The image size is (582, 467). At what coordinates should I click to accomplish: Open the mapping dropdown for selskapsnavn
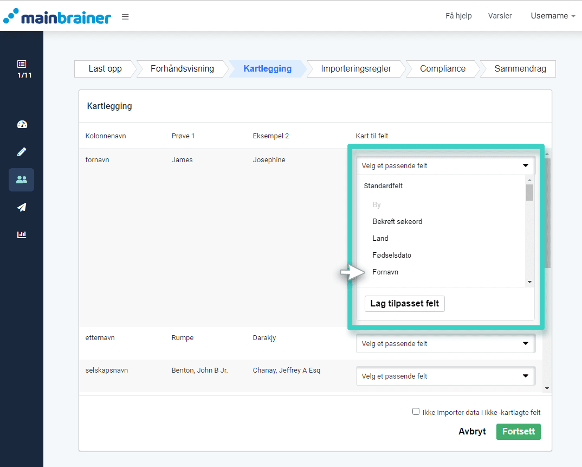coord(445,376)
